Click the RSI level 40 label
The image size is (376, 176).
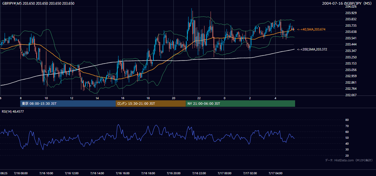(347, 143)
